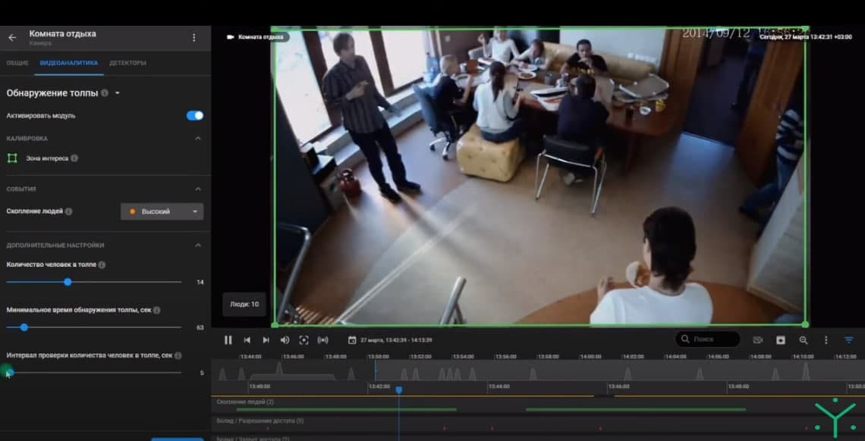Click the Поиск search field
Viewport: 865px width, 441px height.
709,339
